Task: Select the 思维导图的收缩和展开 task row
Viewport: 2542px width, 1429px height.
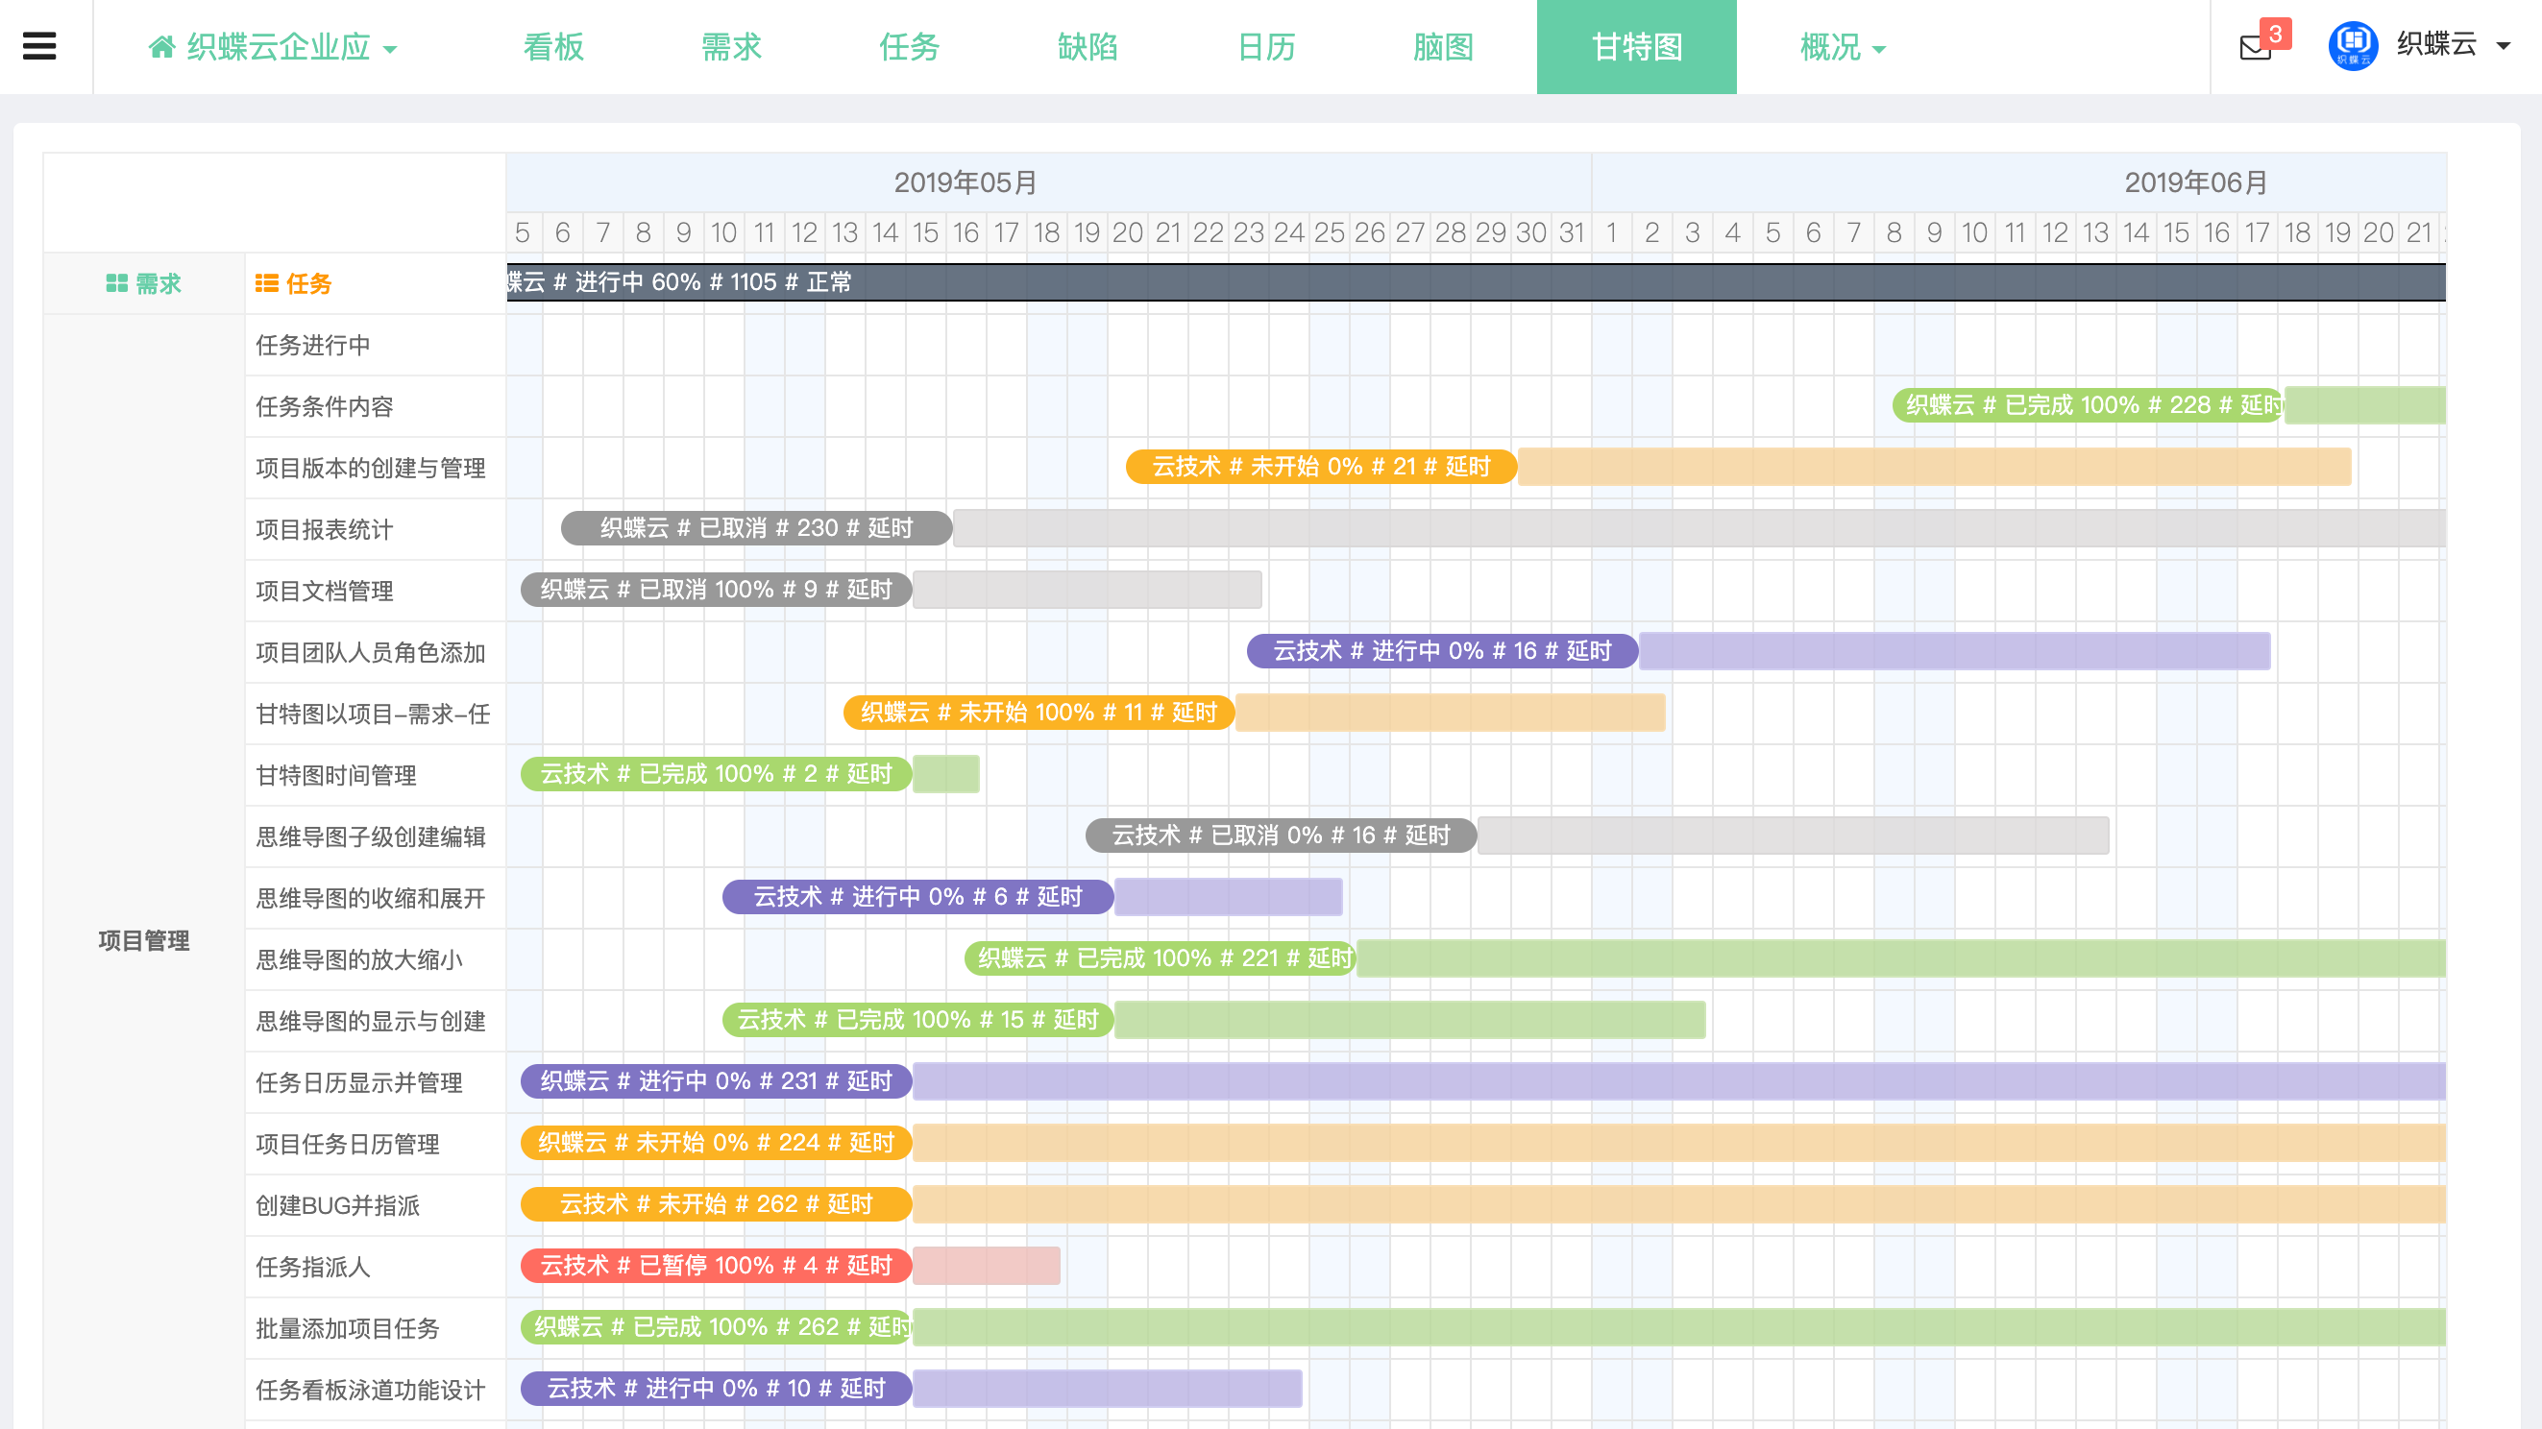Action: (375, 899)
